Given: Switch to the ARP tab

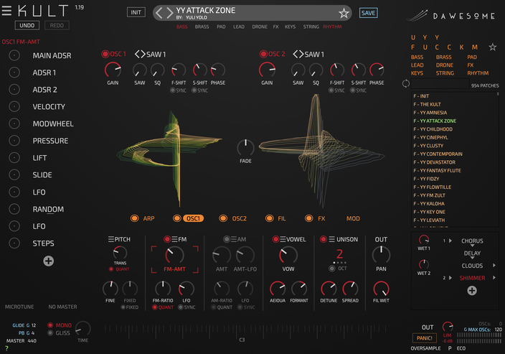Looking at the screenshot, I should click(x=148, y=218).
